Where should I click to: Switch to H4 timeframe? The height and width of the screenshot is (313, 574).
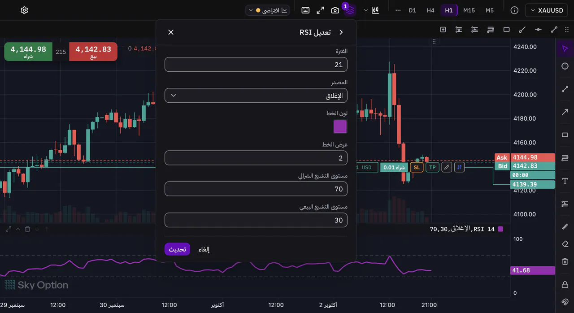(430, 10)
